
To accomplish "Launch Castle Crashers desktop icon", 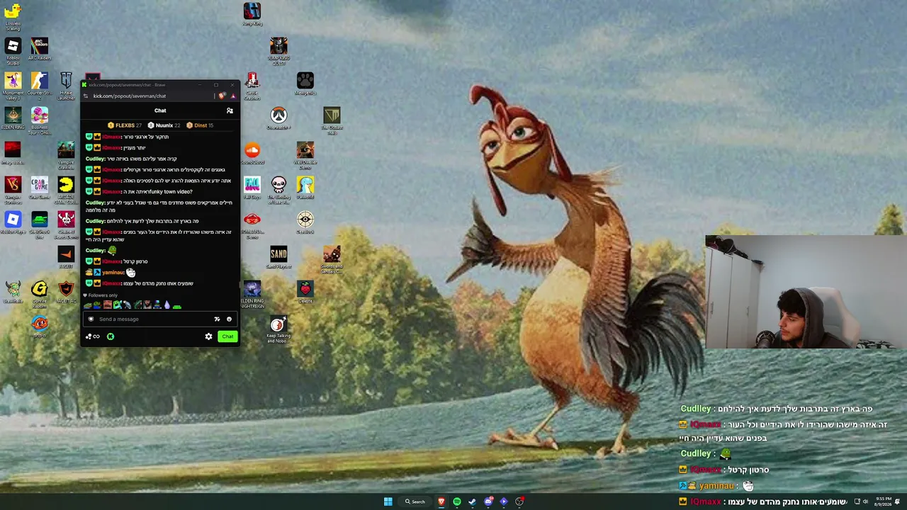I will click(x=252, y=86).
